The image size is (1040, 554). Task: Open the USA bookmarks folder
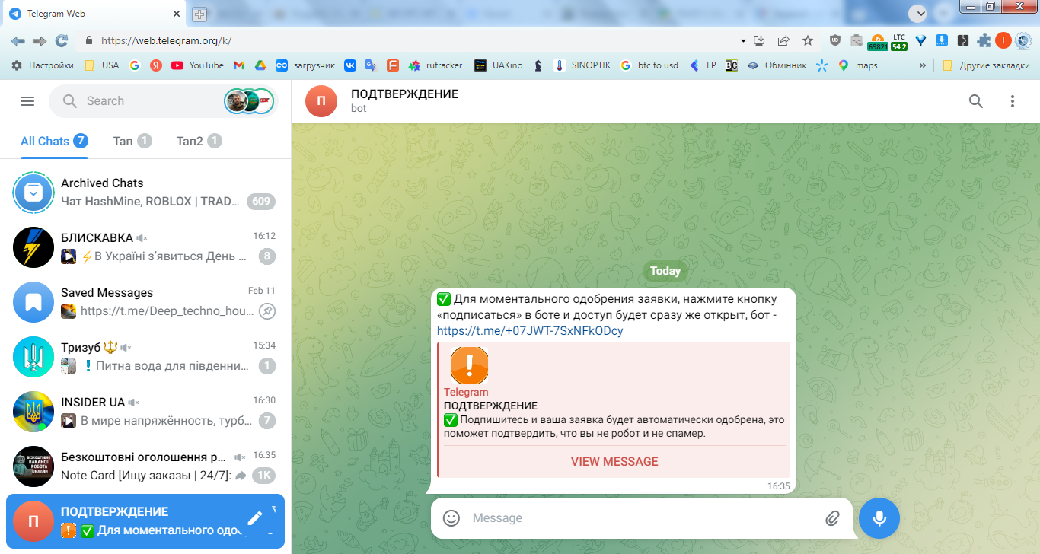tap(101, 65)
